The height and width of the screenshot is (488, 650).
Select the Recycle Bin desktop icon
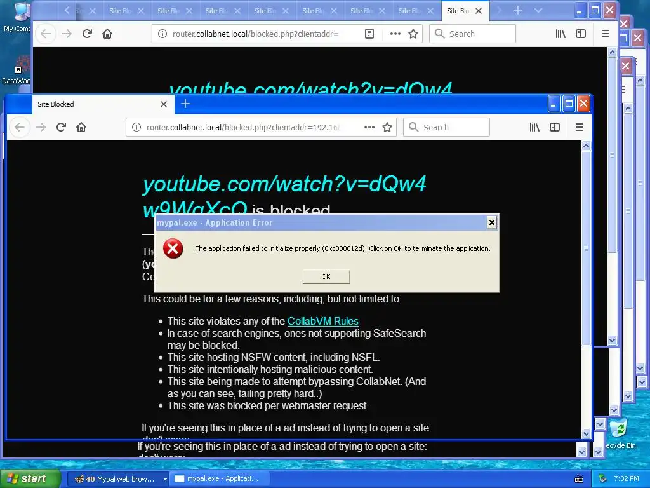pyautogui.click(x=621, y=434)
